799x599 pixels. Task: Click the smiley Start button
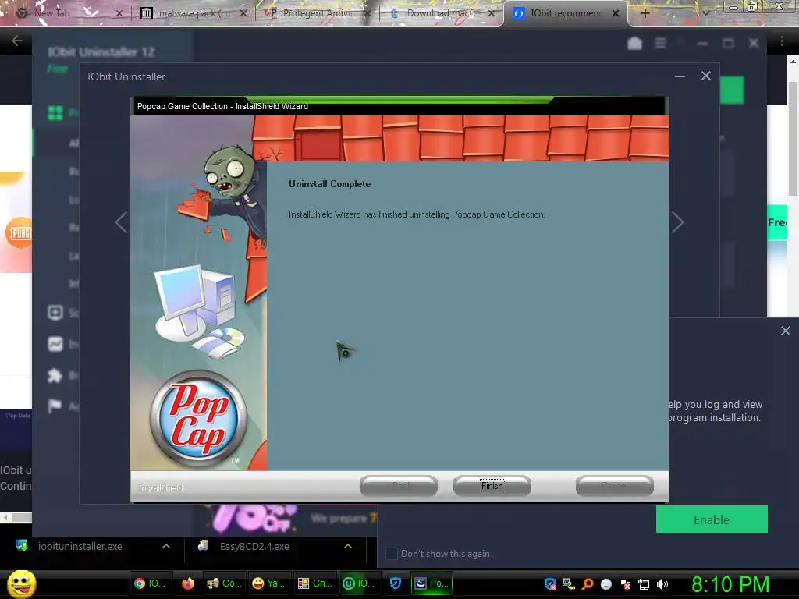pos(21,583)
